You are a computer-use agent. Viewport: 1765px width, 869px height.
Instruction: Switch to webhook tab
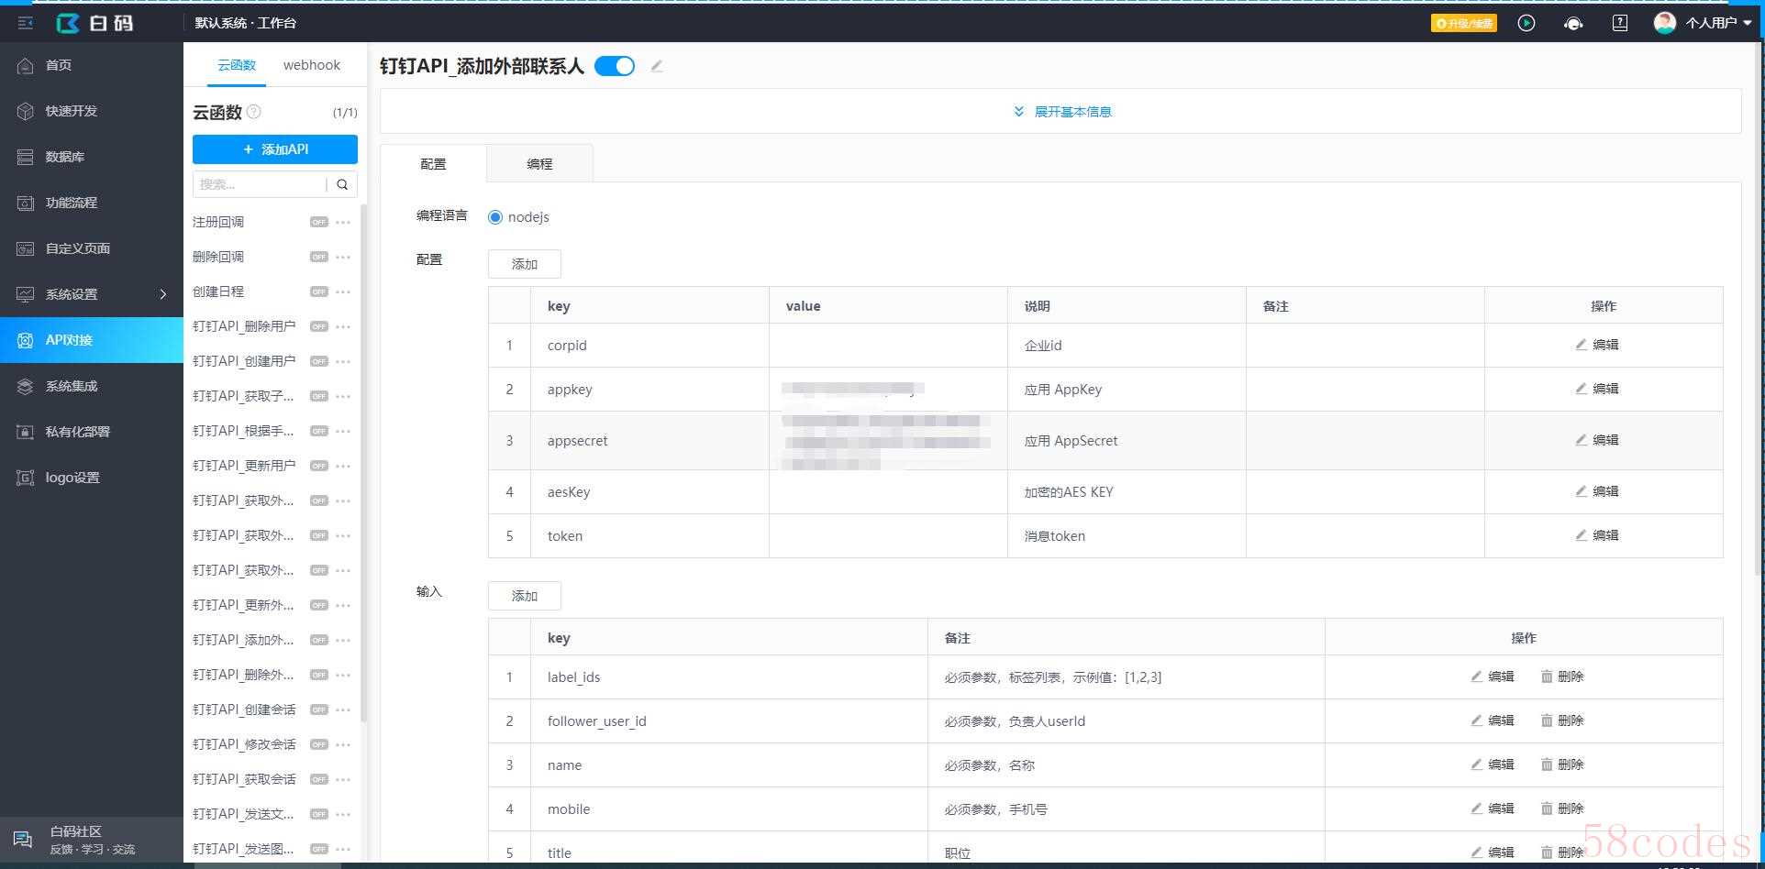click(x=312, y=65)
